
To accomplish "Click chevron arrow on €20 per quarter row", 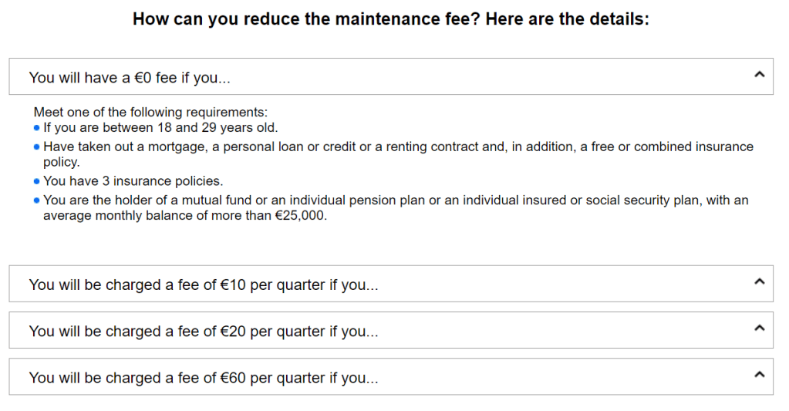I will point(759,328).
